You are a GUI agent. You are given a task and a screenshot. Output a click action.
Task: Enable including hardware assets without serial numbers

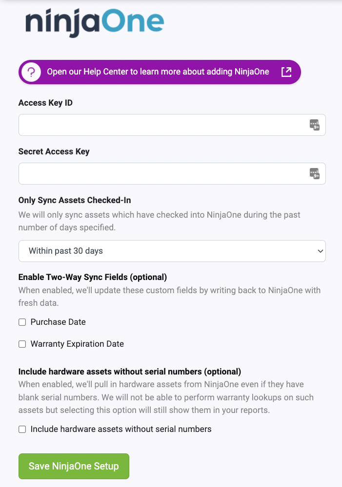22,429
